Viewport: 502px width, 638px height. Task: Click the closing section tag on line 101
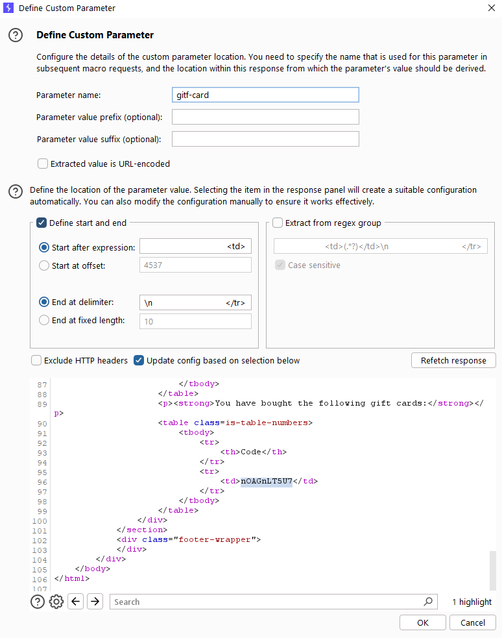(x=142, y=530)
